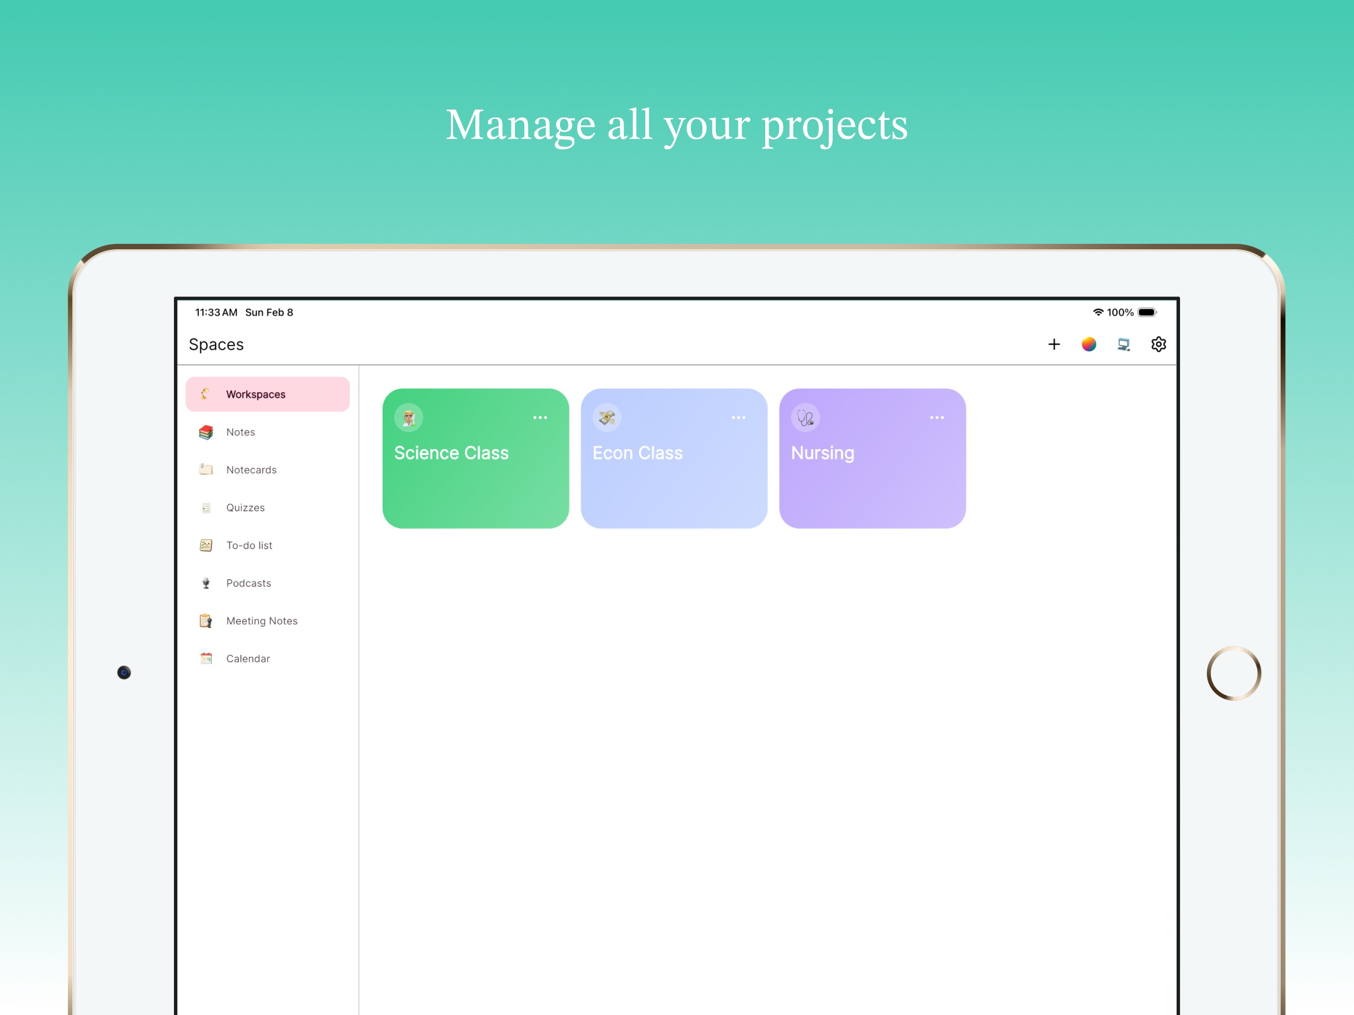This screenshot has height=1015, width=1354.
Task: Click the 11:33 AM clock text
Action: pyautogui.click(x=216, y=312)
